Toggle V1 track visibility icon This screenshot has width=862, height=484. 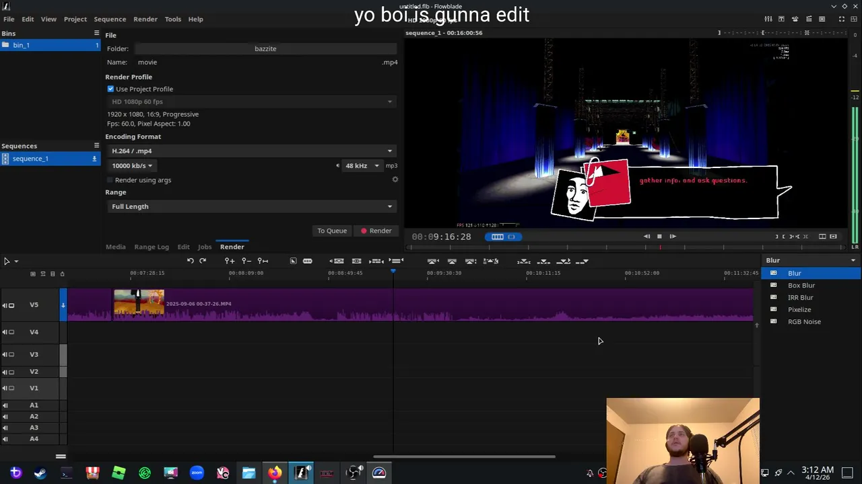coord(11,388)
